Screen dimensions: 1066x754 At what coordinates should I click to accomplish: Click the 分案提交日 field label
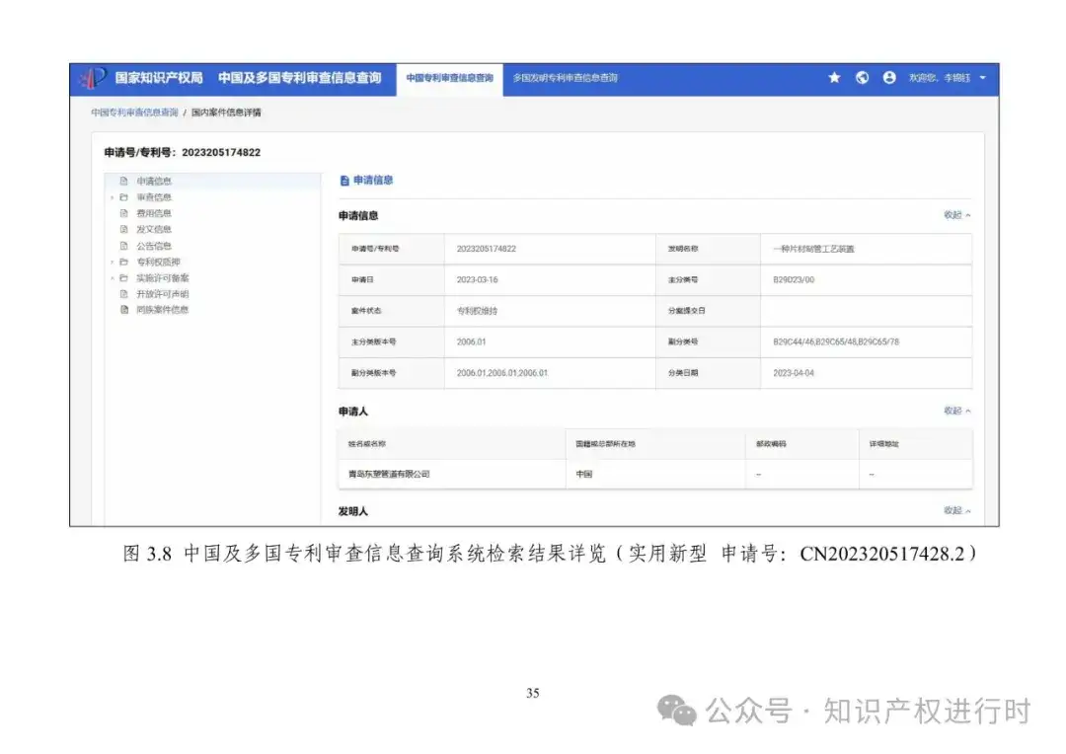(687, 311)
